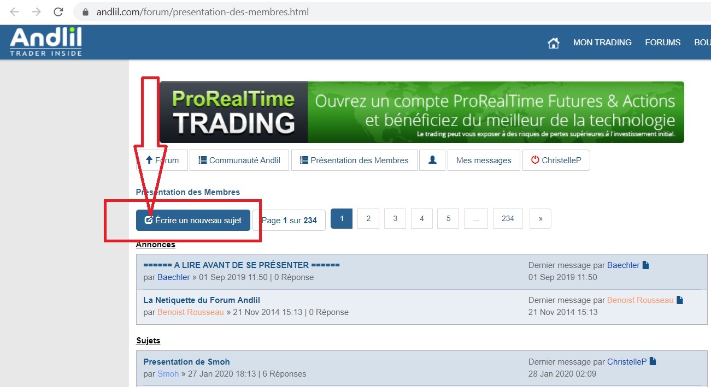Log out via ChristelleP button

point(556,160)
